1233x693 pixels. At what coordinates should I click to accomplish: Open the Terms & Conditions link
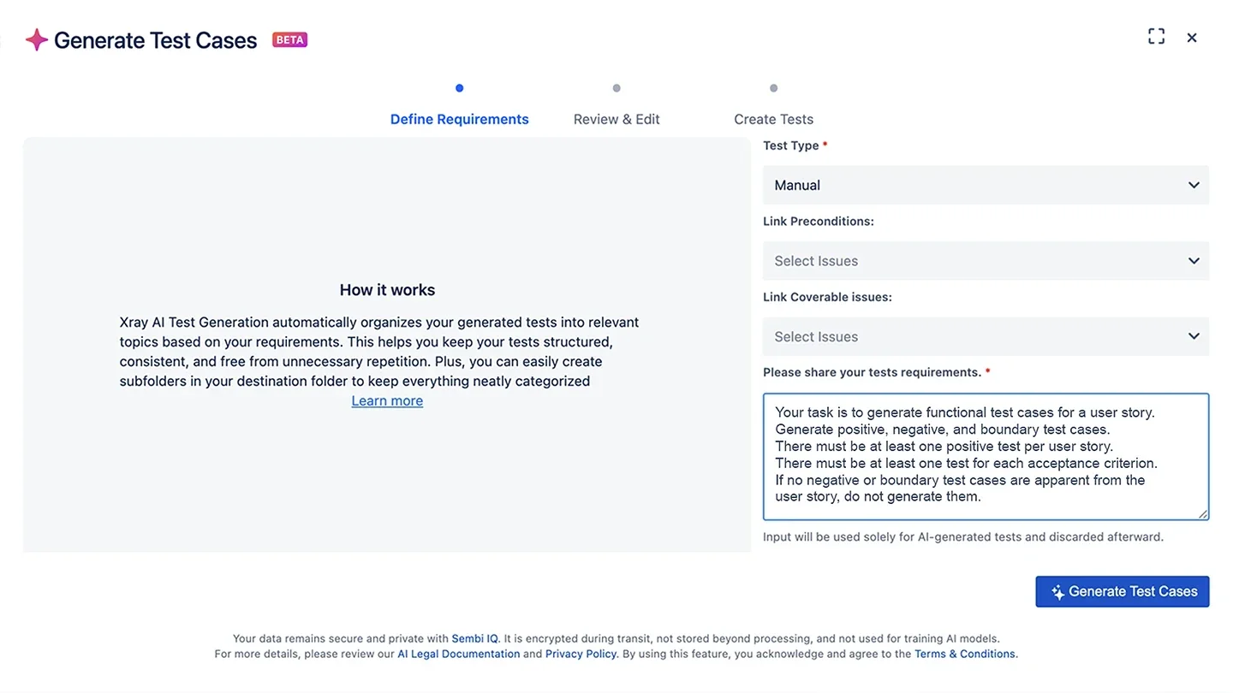point(964,654)
